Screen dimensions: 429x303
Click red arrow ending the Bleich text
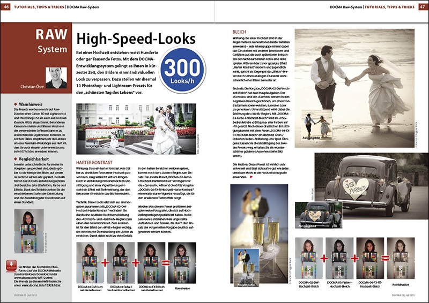tap(252, 184)
